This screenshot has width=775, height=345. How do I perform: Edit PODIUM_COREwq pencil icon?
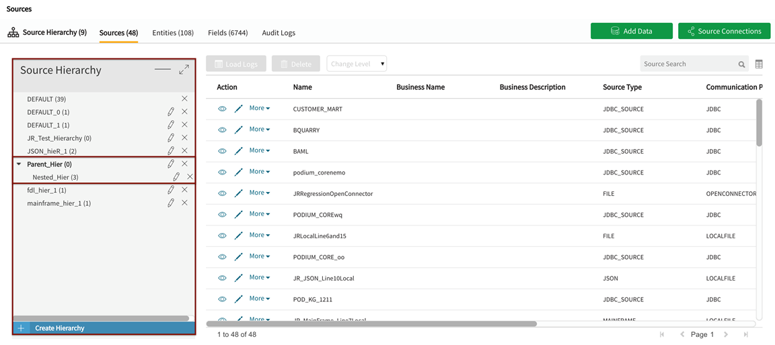(239, 214)
